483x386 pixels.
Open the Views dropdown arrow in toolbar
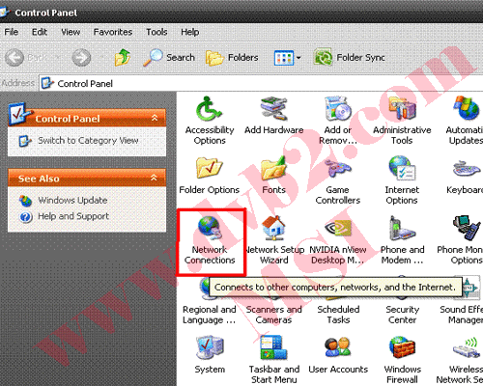coord(298,58)
